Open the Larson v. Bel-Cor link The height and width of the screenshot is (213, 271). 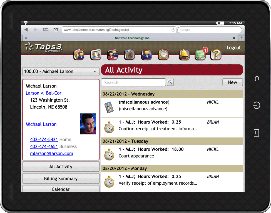click(44, 93)
